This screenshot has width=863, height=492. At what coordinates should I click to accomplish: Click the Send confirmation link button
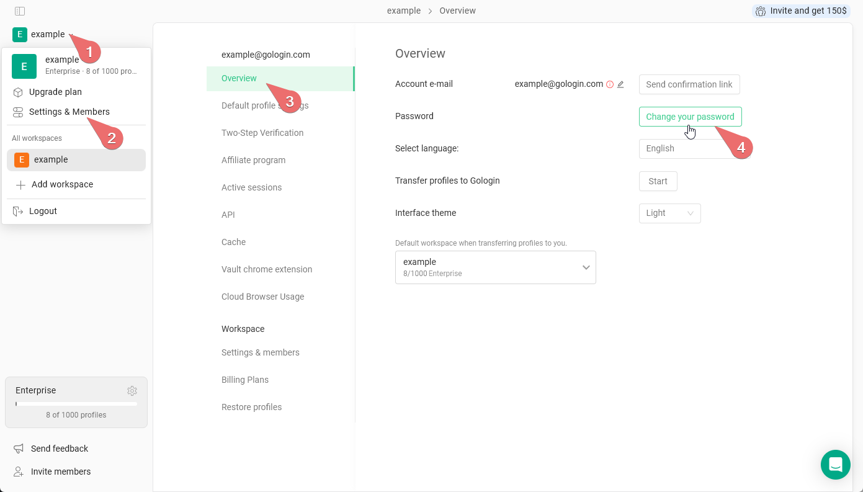click(x=689, y=84)
